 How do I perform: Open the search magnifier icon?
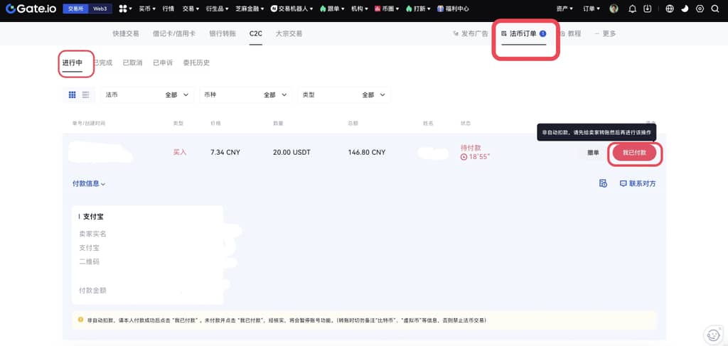(x=714, y=9)
